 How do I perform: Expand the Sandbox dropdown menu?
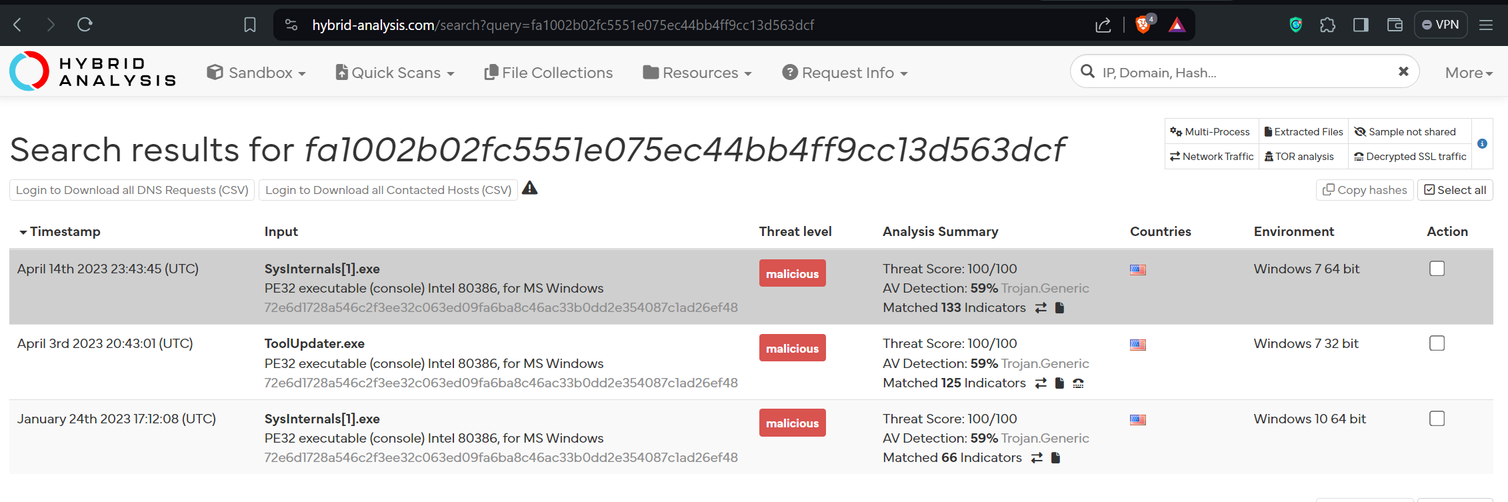tap(257, 73)
